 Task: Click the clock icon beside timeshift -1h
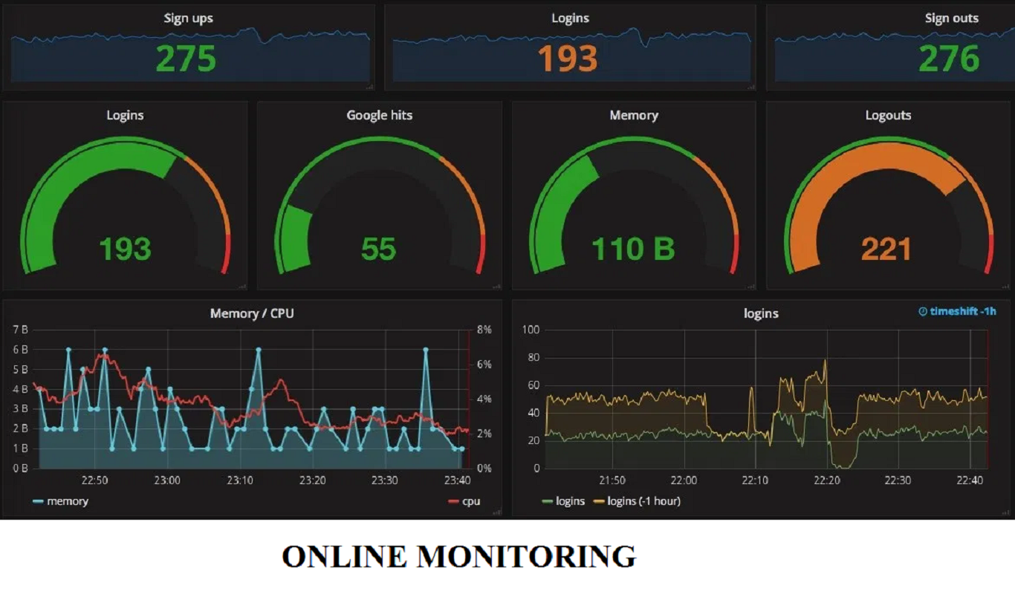923,312
